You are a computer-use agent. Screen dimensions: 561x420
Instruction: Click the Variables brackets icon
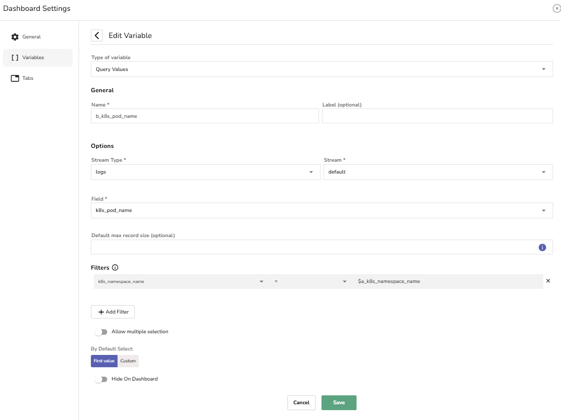click(x=15, y=58)
